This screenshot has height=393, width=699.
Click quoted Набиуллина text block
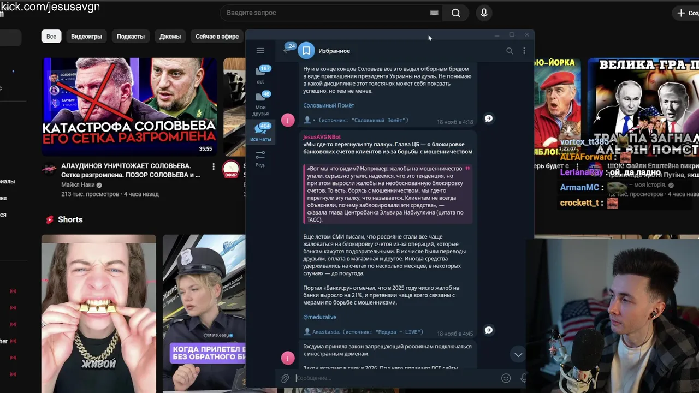[388, 194]
